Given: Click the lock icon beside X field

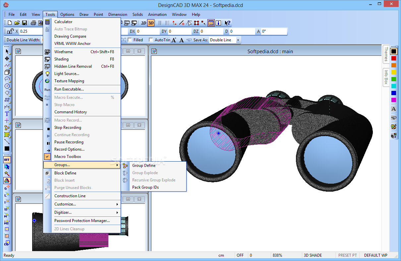Looking at the screenshot, I should (10, 31).
